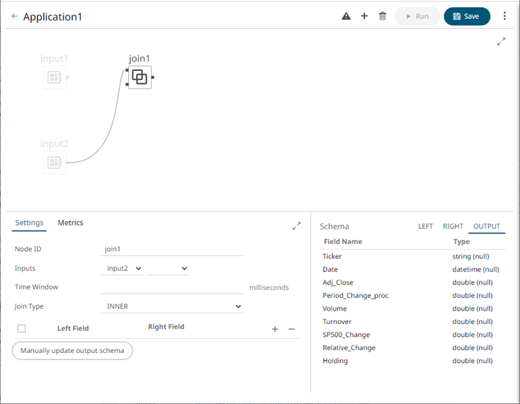Toggle the checkbox beside Left Field
520x404 pixels.
coord(21,328)
